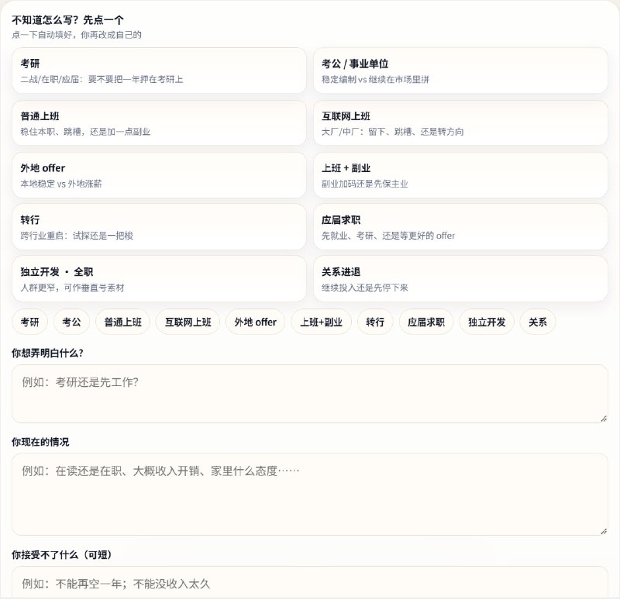Select the 转行 chip
Viewport: 620px width, 600px height.
click(x=375, y=322)
